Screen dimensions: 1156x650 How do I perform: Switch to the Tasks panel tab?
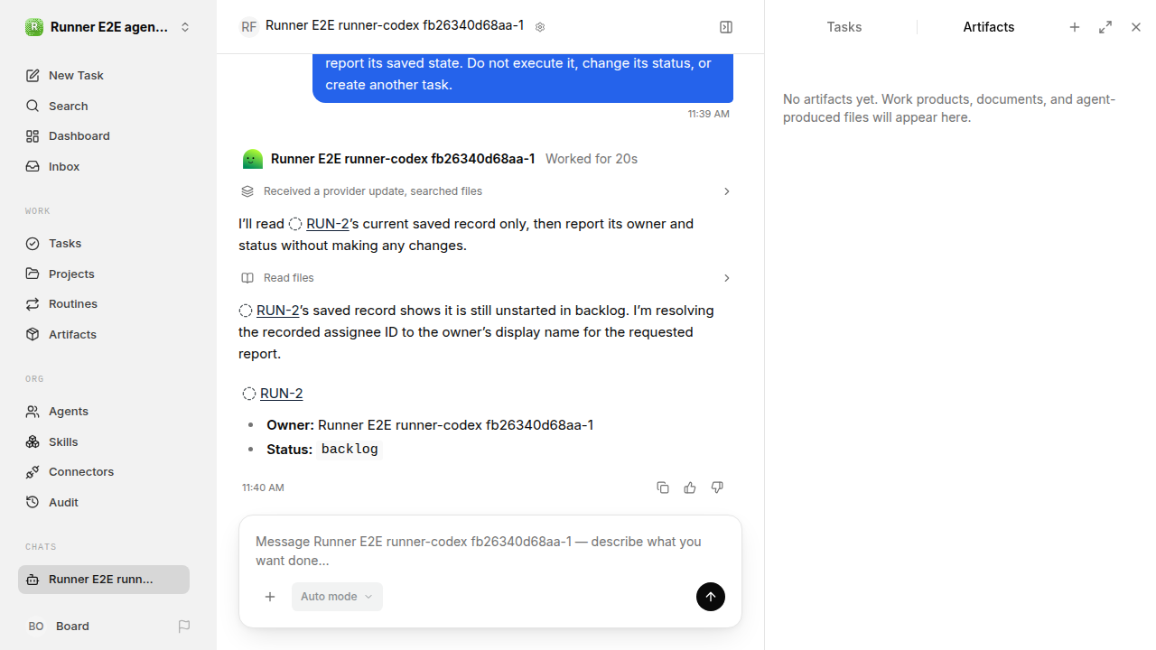point(844,27)
